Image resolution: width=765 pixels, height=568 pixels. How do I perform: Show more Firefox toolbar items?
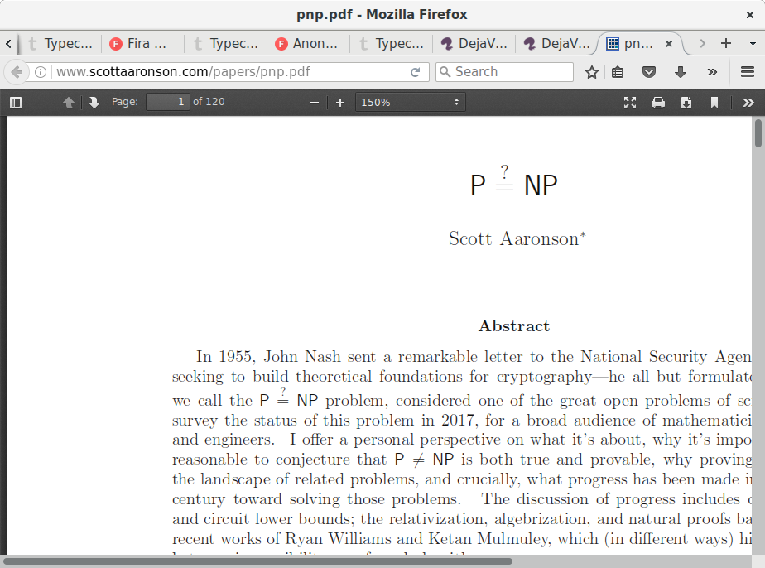point(712,72)
